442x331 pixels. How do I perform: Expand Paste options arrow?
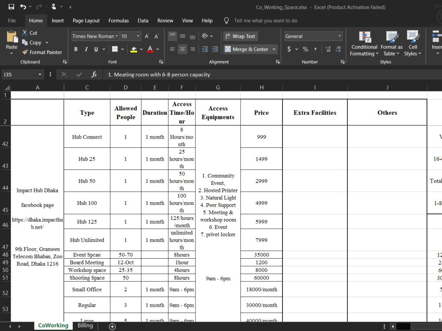click(x=11, y=53)
